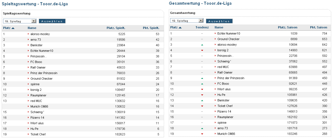This screenshot has height=139, width=334.
Task: Click the green up tendency icon for FC Booo
Action: click(x=202, y=84)
